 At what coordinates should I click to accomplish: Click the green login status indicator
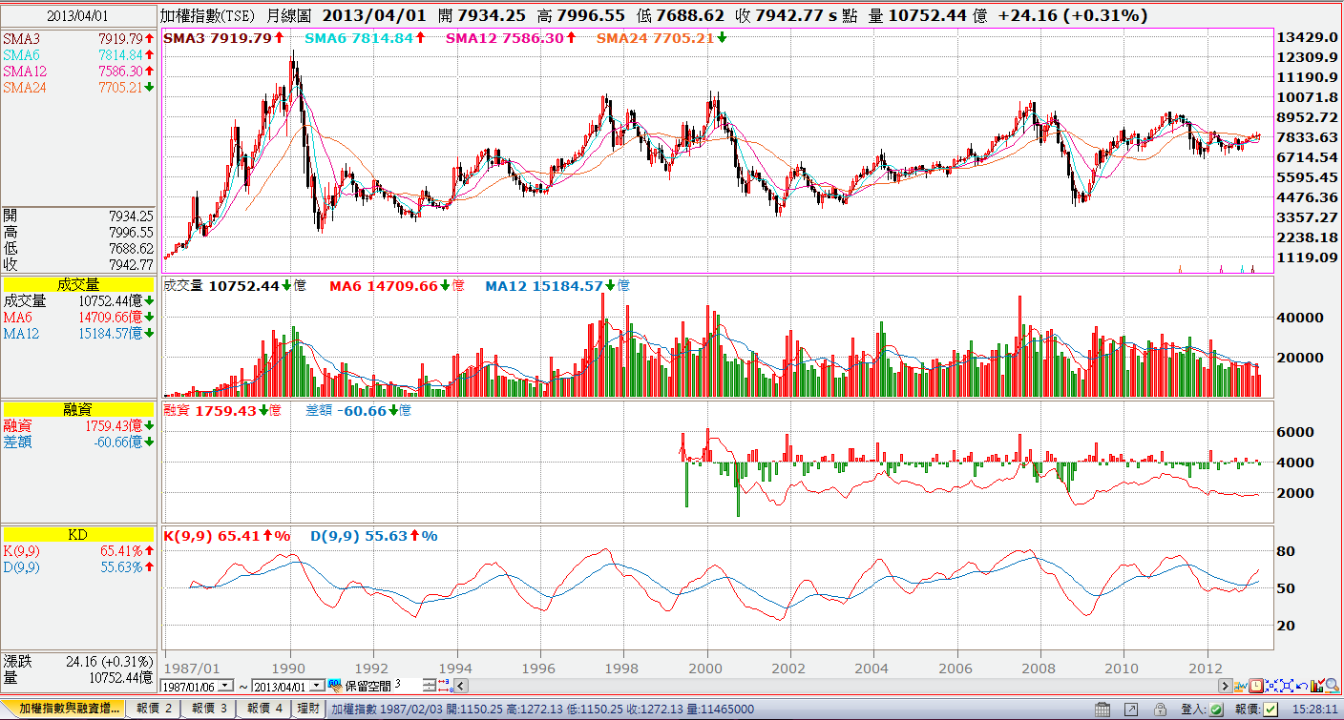[1216, 710]
